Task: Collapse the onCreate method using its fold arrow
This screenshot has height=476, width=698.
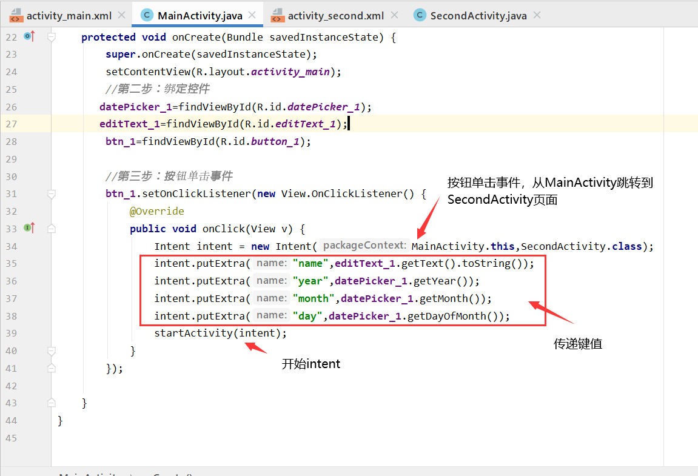Action: [51, 37]
